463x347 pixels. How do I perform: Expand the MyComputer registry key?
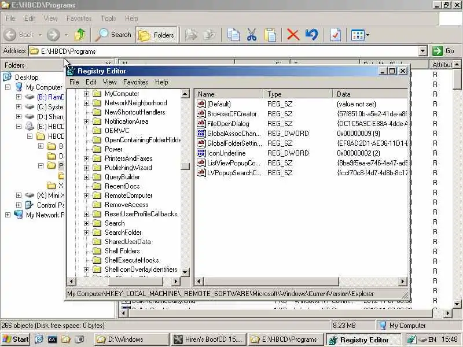(86, 94)
